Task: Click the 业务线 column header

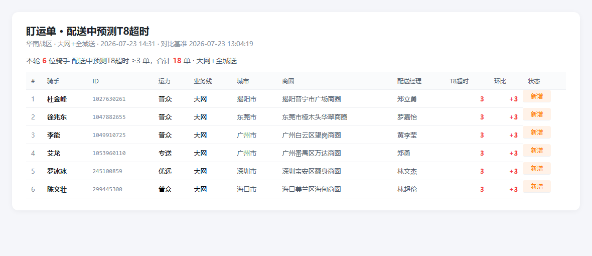Action: point(203,81)
